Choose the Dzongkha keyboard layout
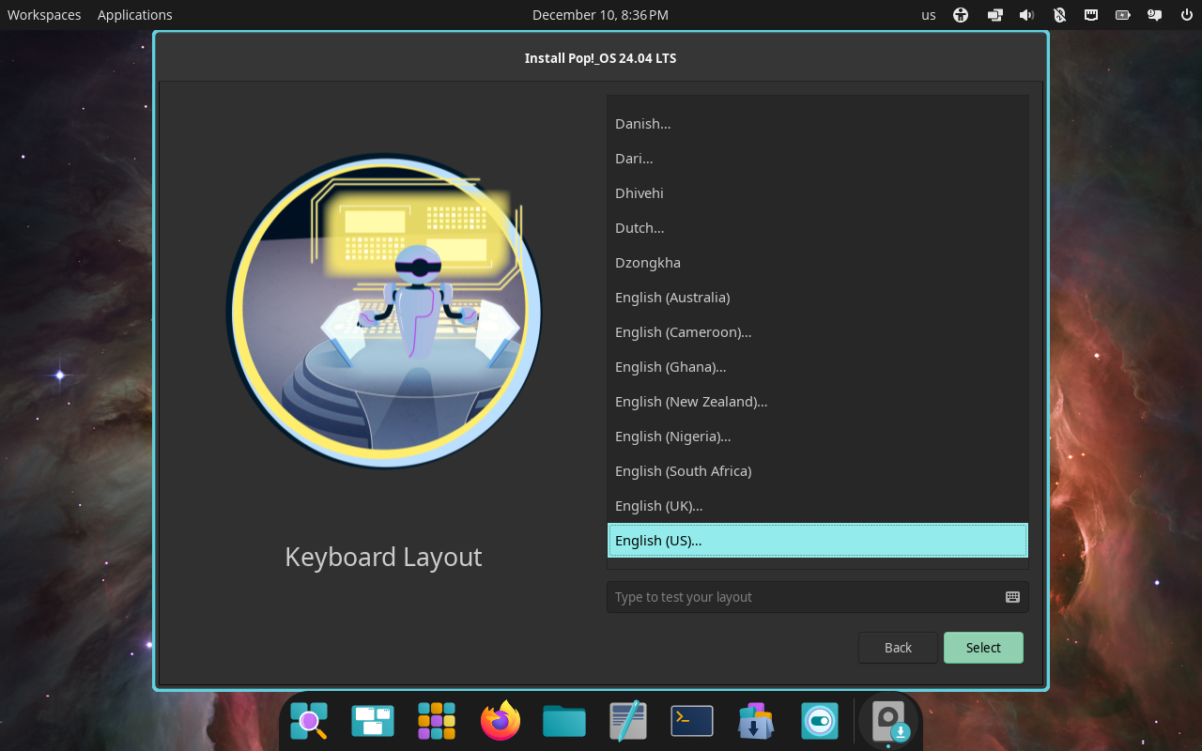 click(x=648, y=262)
